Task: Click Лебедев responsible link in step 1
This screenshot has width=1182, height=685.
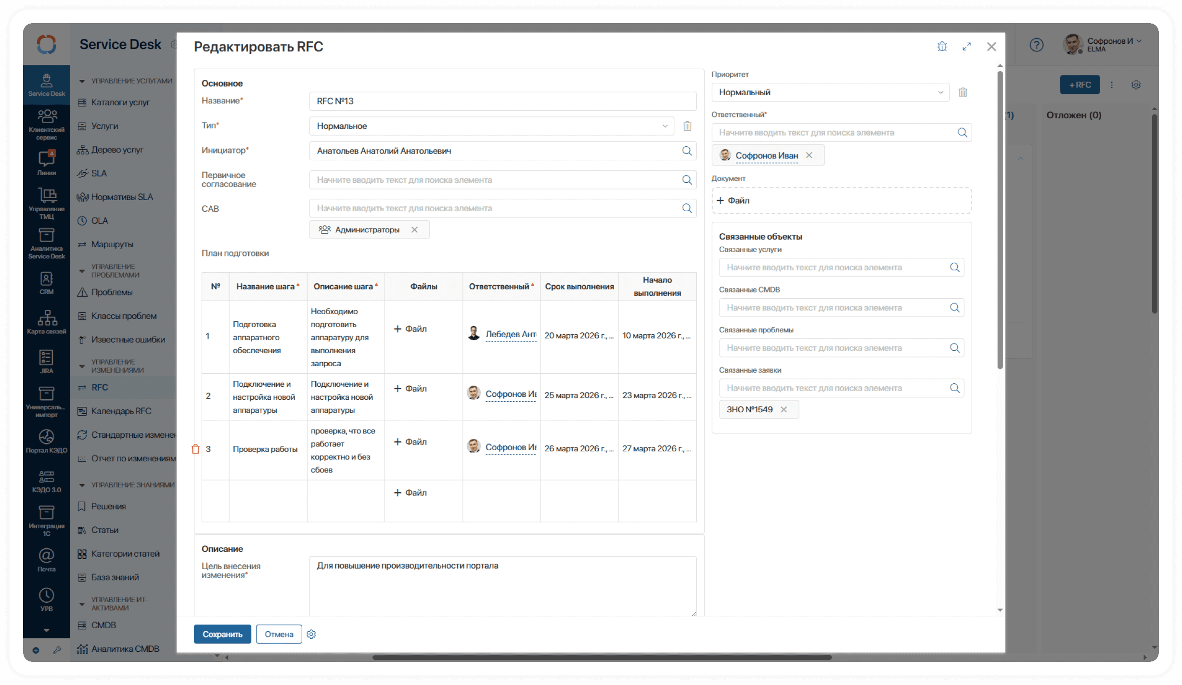Action: click(x=510, y=334)
